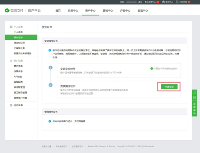Go to 营销中心 tab
The width and height of the screenshot is (200, 153).
108,10
